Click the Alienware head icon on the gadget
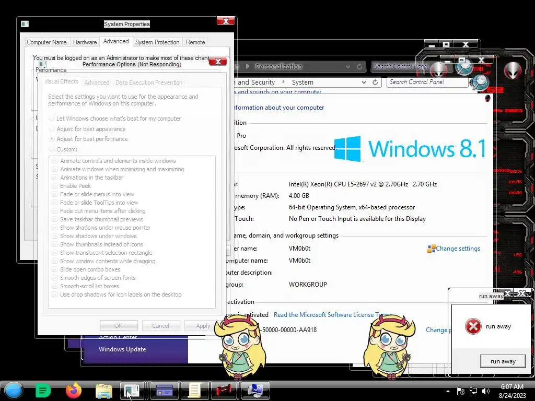 [x=513, y=70]
